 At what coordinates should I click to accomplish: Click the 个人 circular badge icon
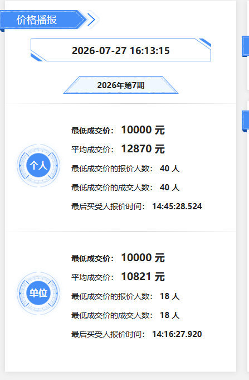tap(38, 166)
